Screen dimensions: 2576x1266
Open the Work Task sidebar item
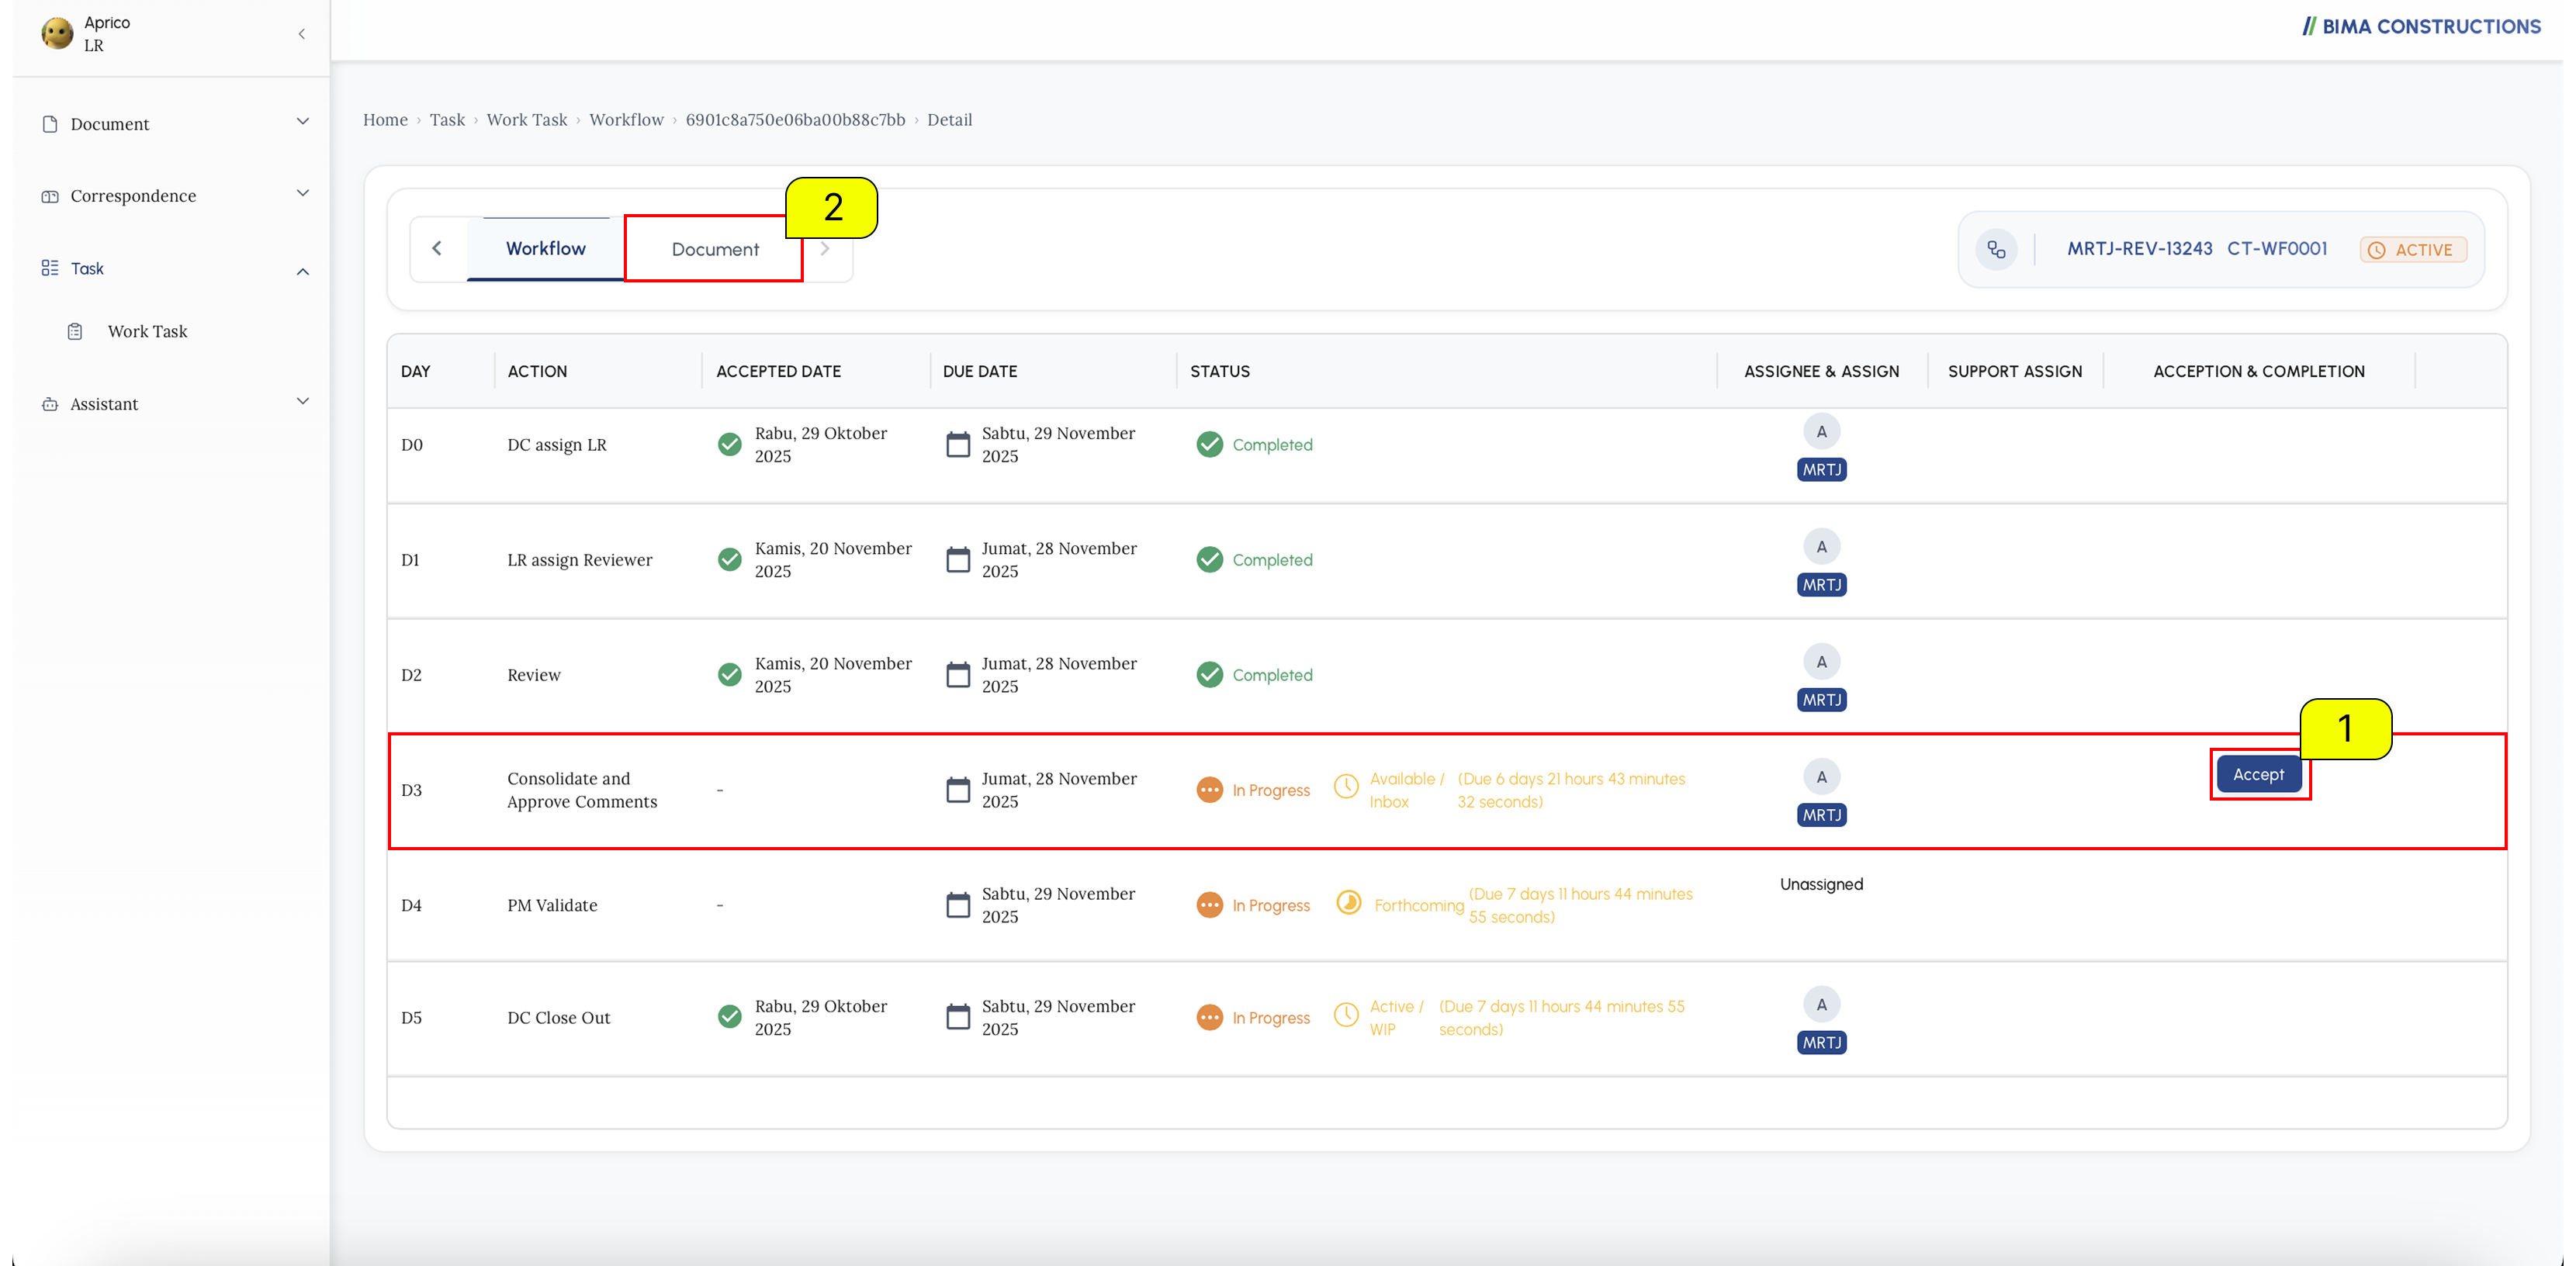click(x=147, y=331)
